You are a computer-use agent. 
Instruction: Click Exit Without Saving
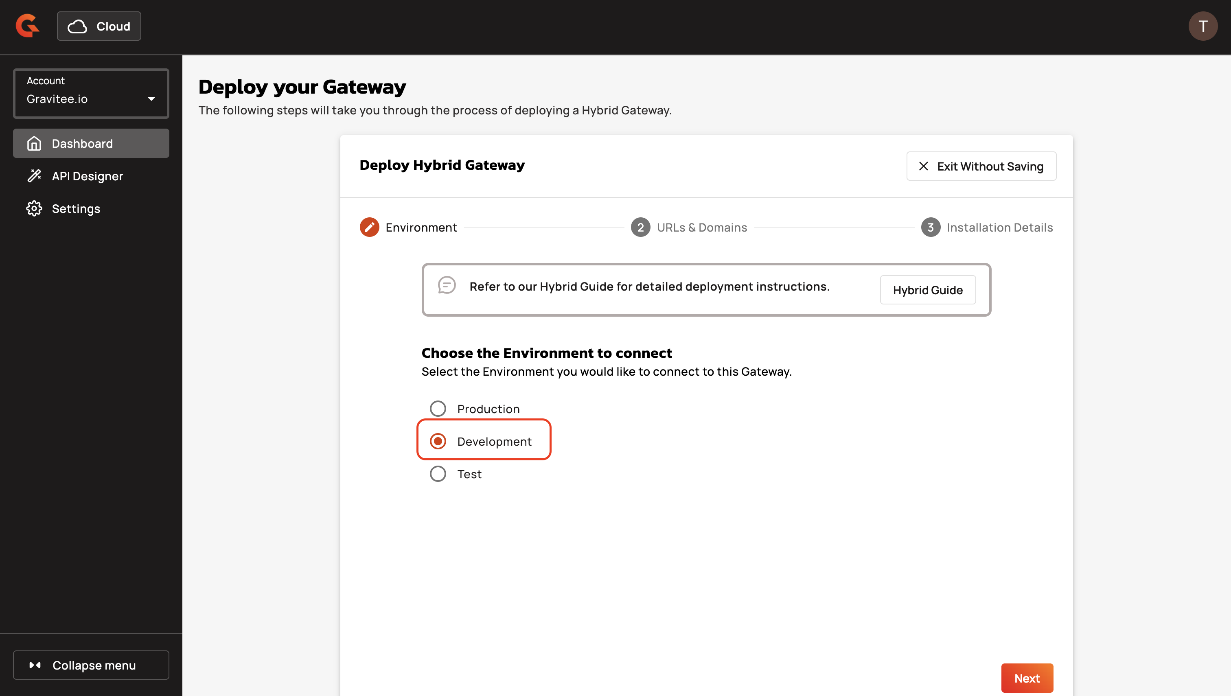(x=981, y=166)
